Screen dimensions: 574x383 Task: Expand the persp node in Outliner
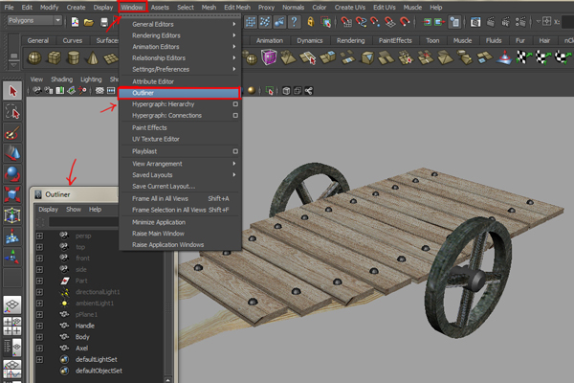pyautogui.click(x=40, y=236)
